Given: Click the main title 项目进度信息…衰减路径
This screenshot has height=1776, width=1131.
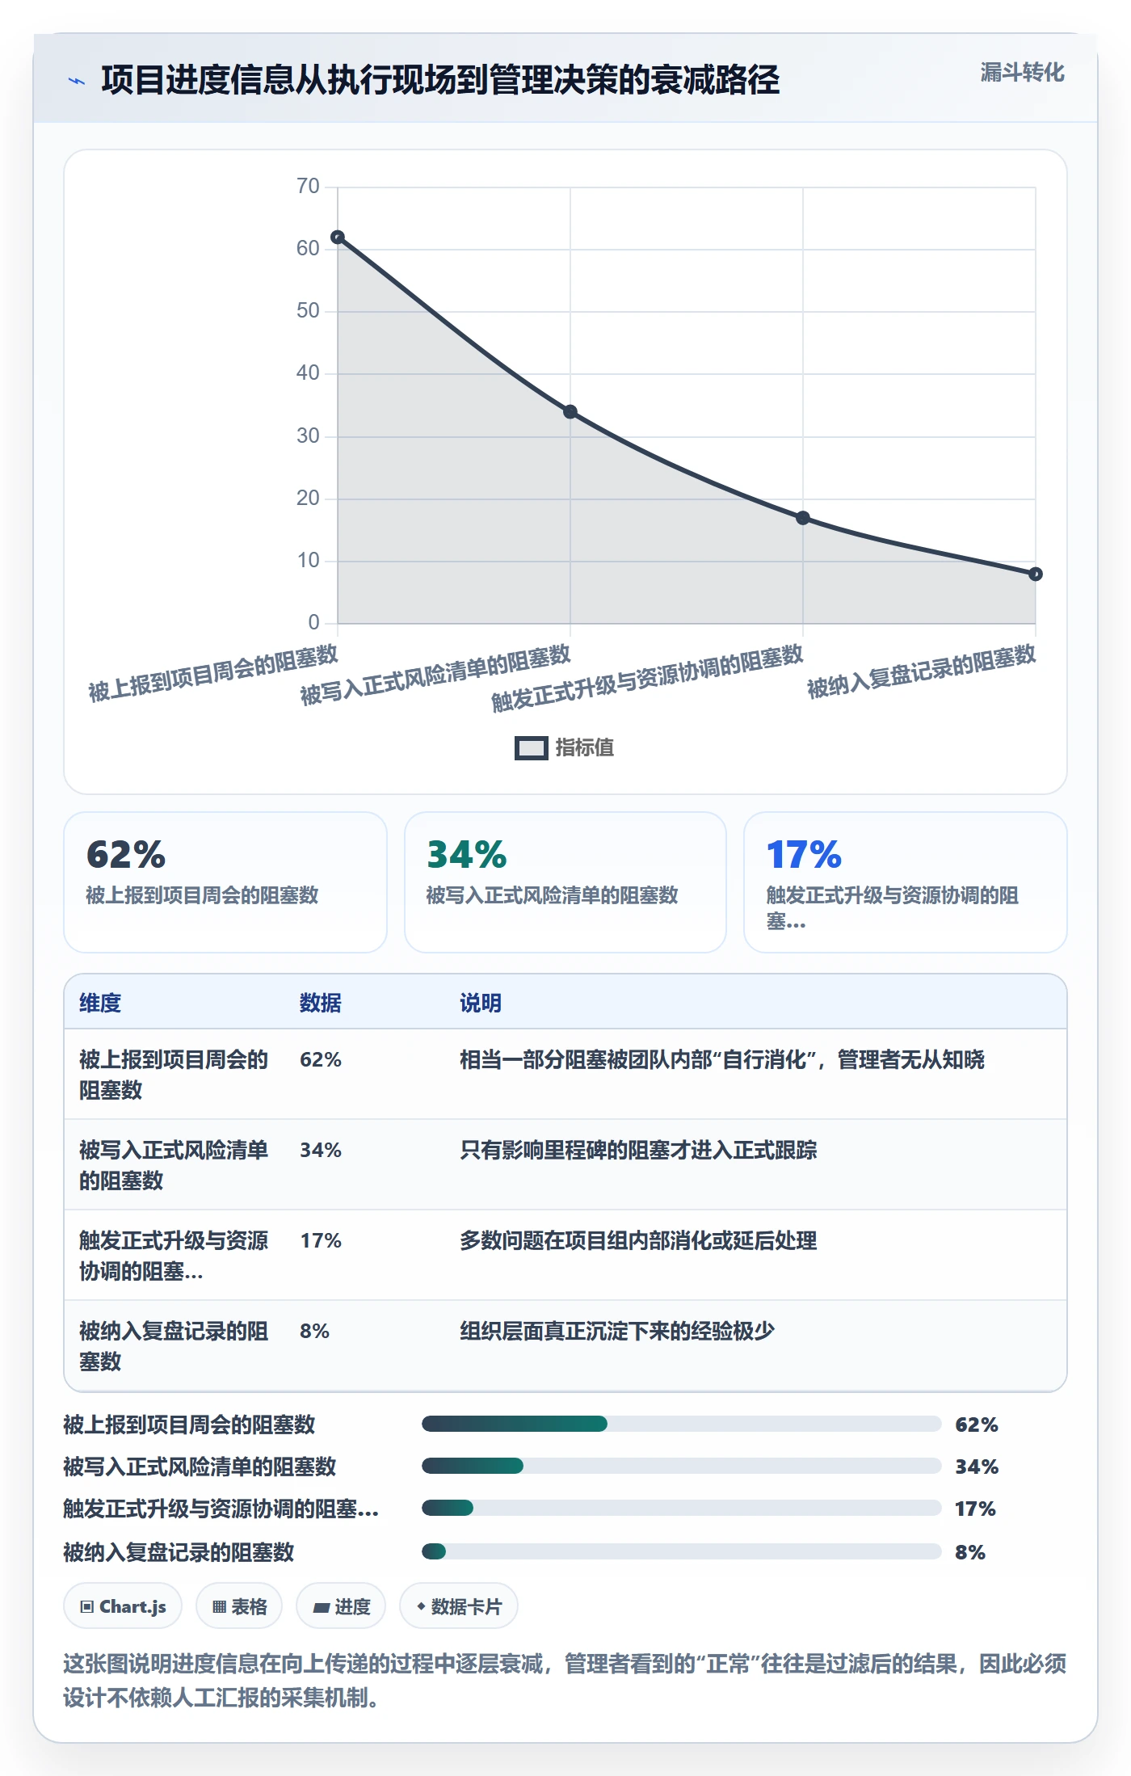Looking at the screenshot, I should (x=440, y=80).
